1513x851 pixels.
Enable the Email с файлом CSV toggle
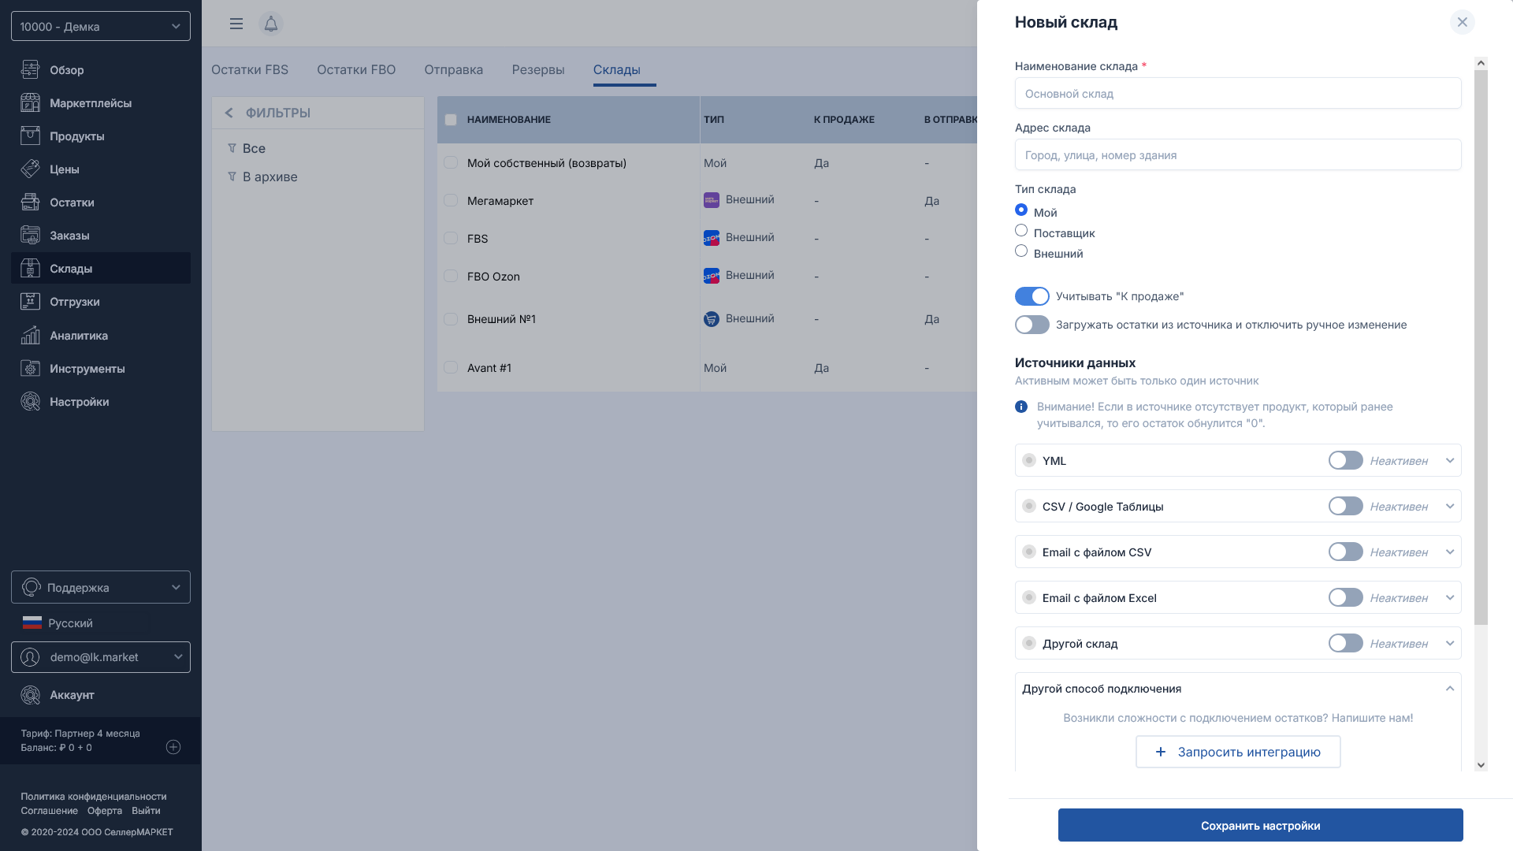coord(1346,552)
